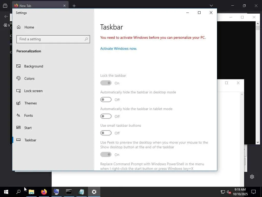Image resolution: width=262 pixels, height=197 pixels.
Task: Click the Settings gear on the taskbar
Action: tap(94, 192)
